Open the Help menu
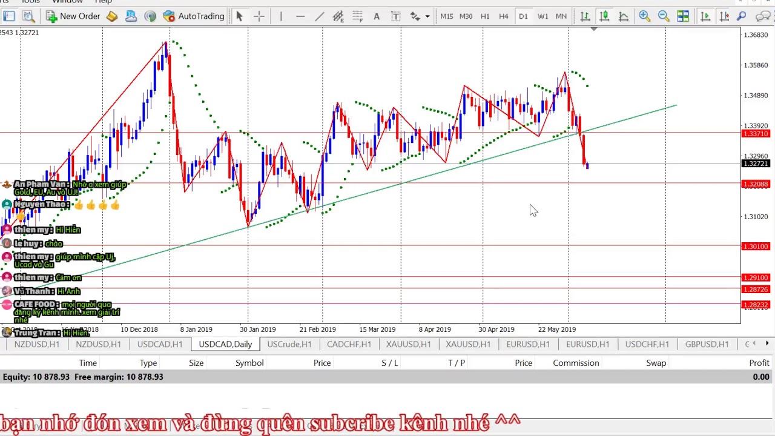 click(104, 2)
